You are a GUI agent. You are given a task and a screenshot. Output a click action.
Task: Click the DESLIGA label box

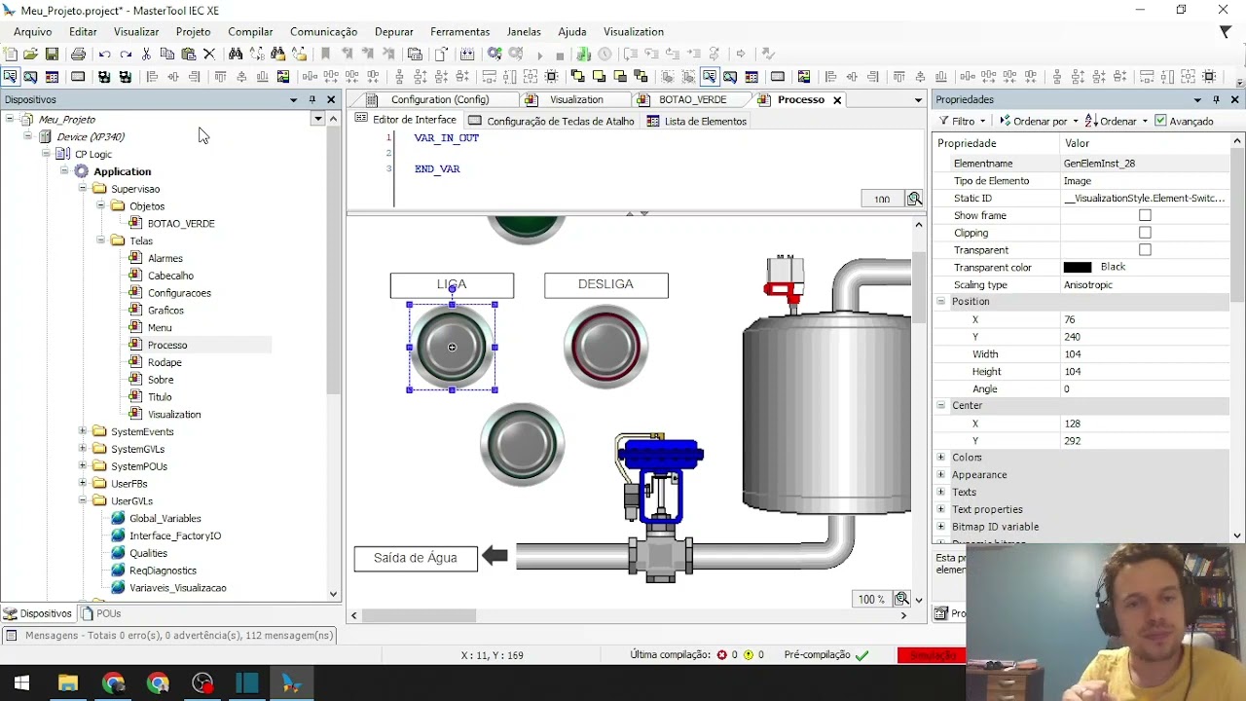pyautogui.click(x=605, y=285)
